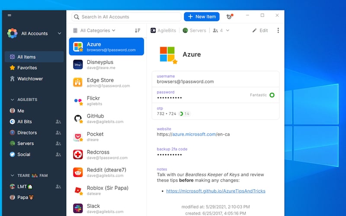Select All Items in the sidebar

click(34, 57)
